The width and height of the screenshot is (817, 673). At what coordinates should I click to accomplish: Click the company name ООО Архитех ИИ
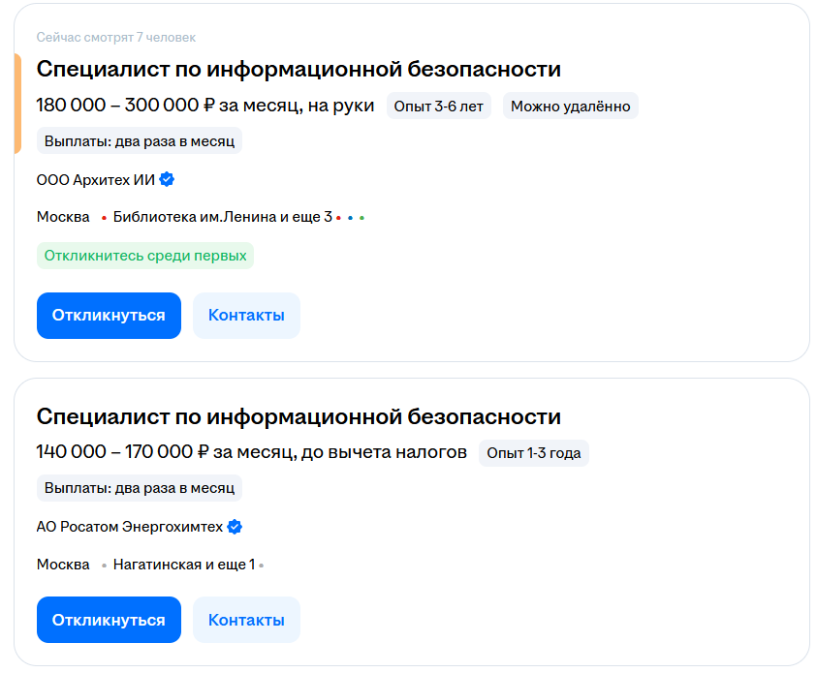tap(95, 179)
